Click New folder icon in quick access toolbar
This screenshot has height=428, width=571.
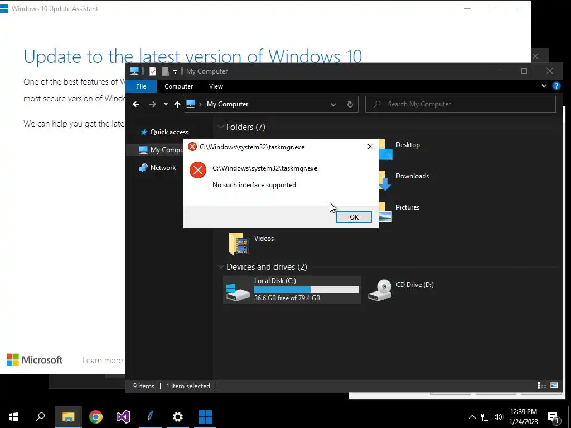pyautogui.click(x=165, y=71)
